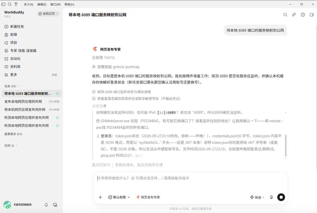Collapse the 任务 (66) list
Image resolution: width=317 pixels, height=213 pixels.
[12, 86]
